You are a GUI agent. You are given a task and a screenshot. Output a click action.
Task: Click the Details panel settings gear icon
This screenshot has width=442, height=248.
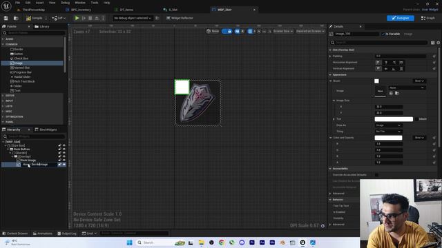pos(438,43)
